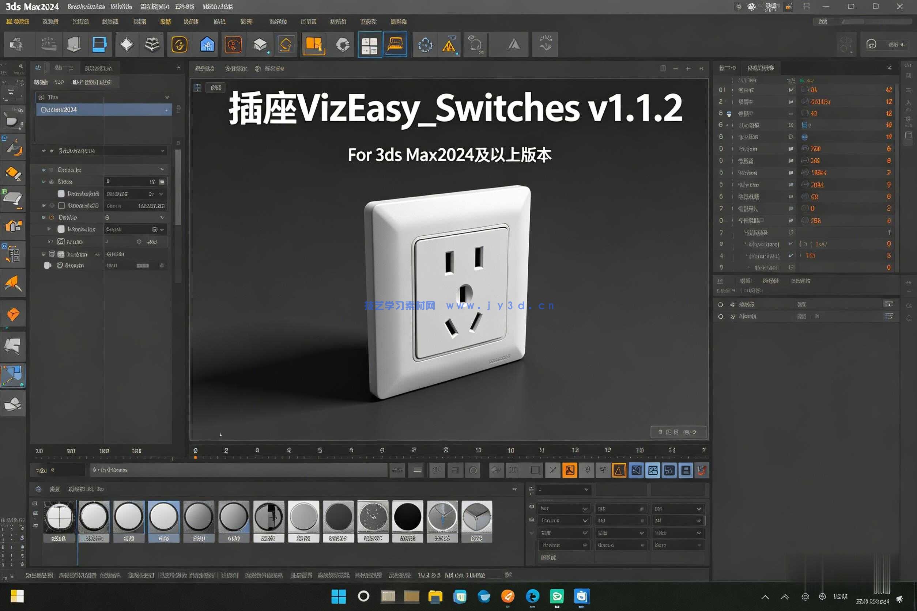Click the blue house icon in toolbar
The image size is (917, 611).
point(207,45)
